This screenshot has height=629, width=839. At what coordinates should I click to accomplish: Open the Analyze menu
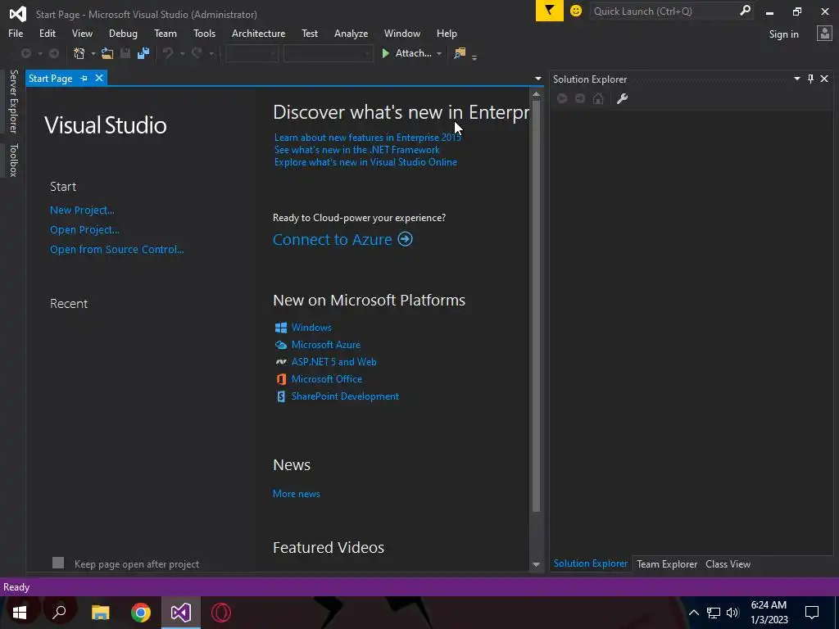pyautogui.click(x=351, y=33)
